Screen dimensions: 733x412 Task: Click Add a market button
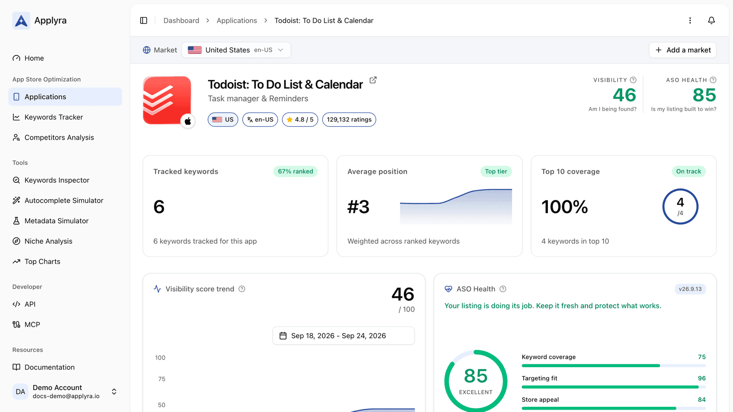(x=683, y=50)
